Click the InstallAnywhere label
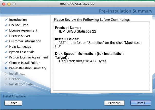This screenshot has height=110, width=155. [x=14, y=96]
